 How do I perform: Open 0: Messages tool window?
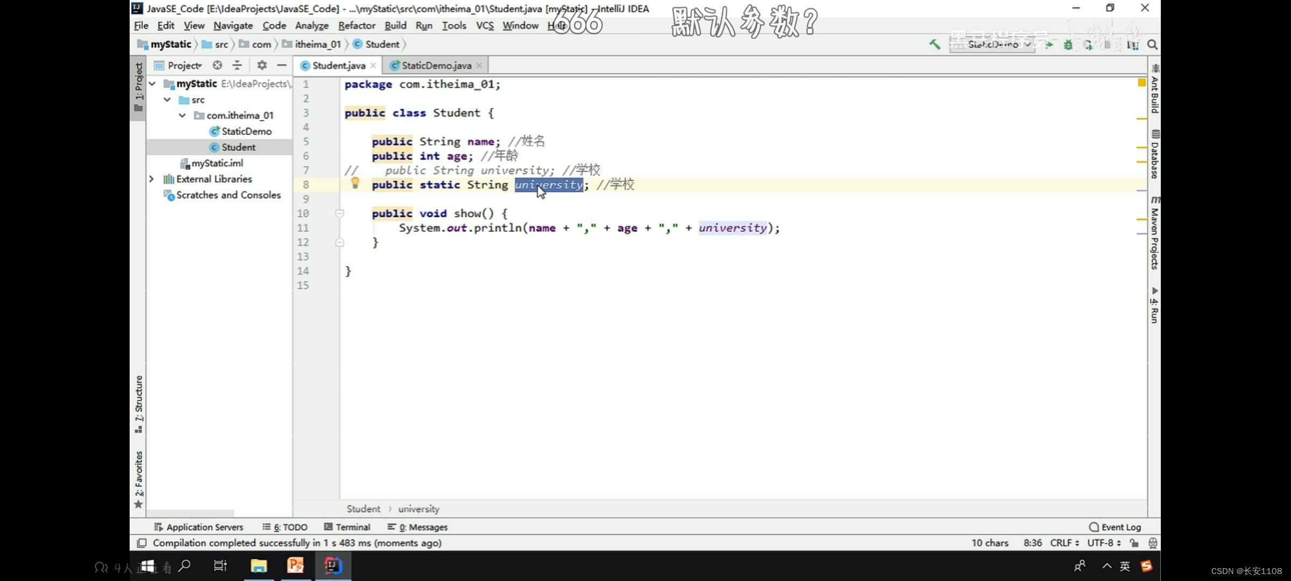click(417, 527)
